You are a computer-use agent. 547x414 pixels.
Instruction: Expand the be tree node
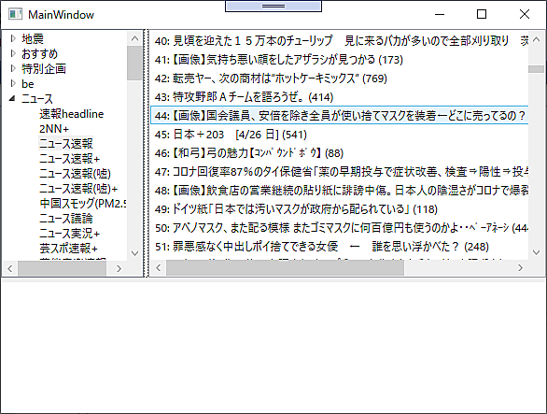click(13, 83)
